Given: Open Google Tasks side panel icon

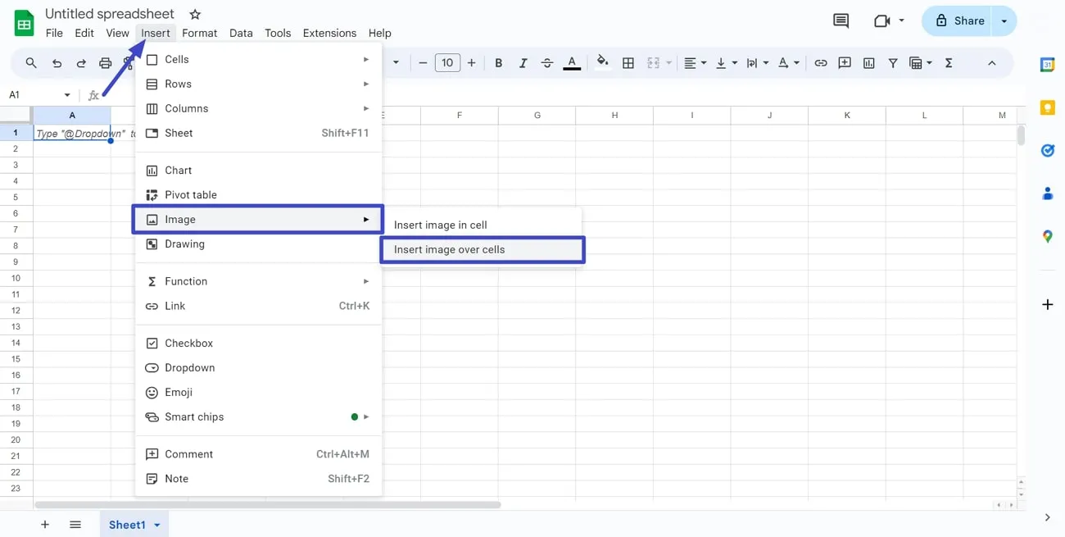Looking at the screenshot, I should tap(1047, 150).
